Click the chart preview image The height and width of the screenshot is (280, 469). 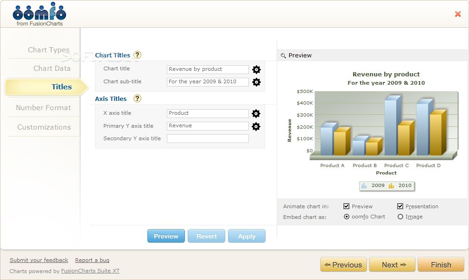[373, 130]
